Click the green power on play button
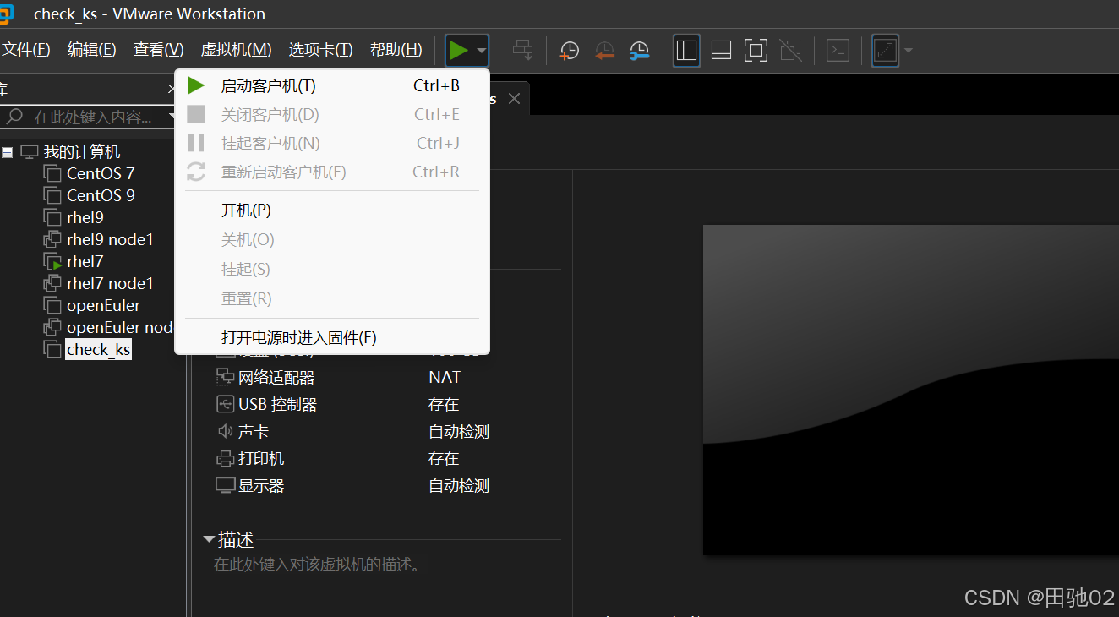Screen dimensions: 1119x617 coord(458,51)
